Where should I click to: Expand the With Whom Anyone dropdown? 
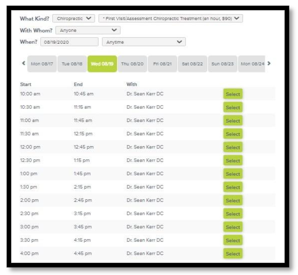[x=87, y=31]
